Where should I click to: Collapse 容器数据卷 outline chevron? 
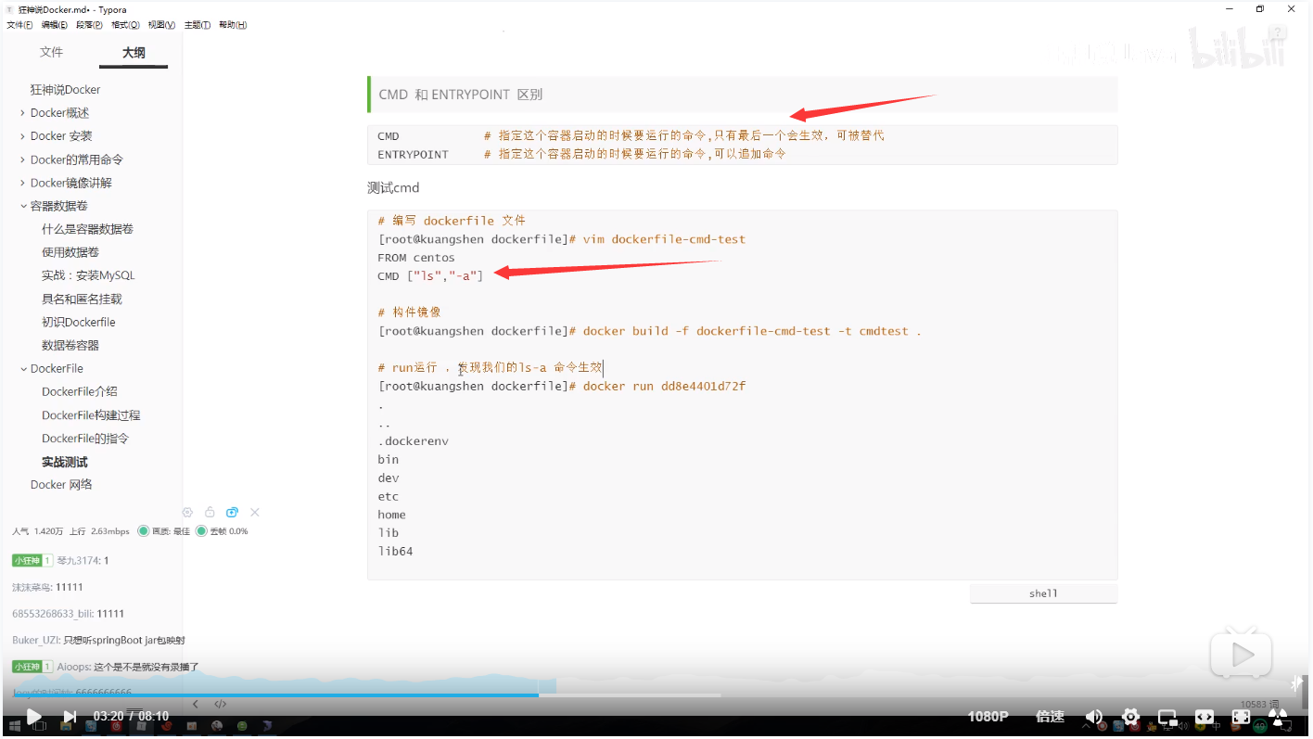click(23, 206)
